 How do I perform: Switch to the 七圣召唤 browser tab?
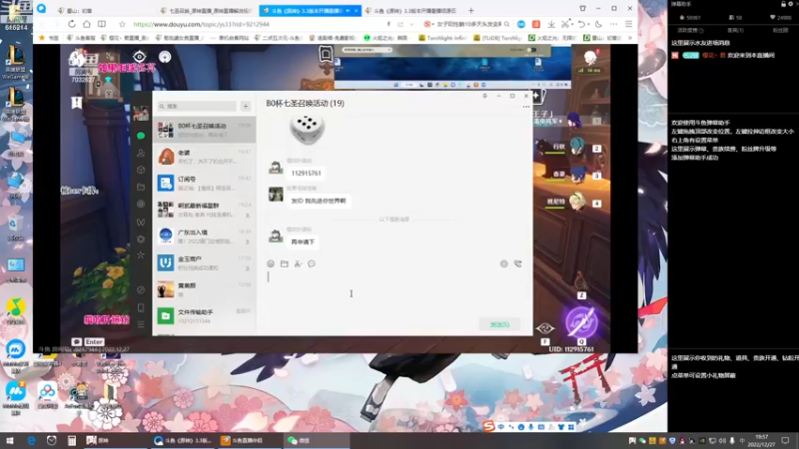coord(207,10)
